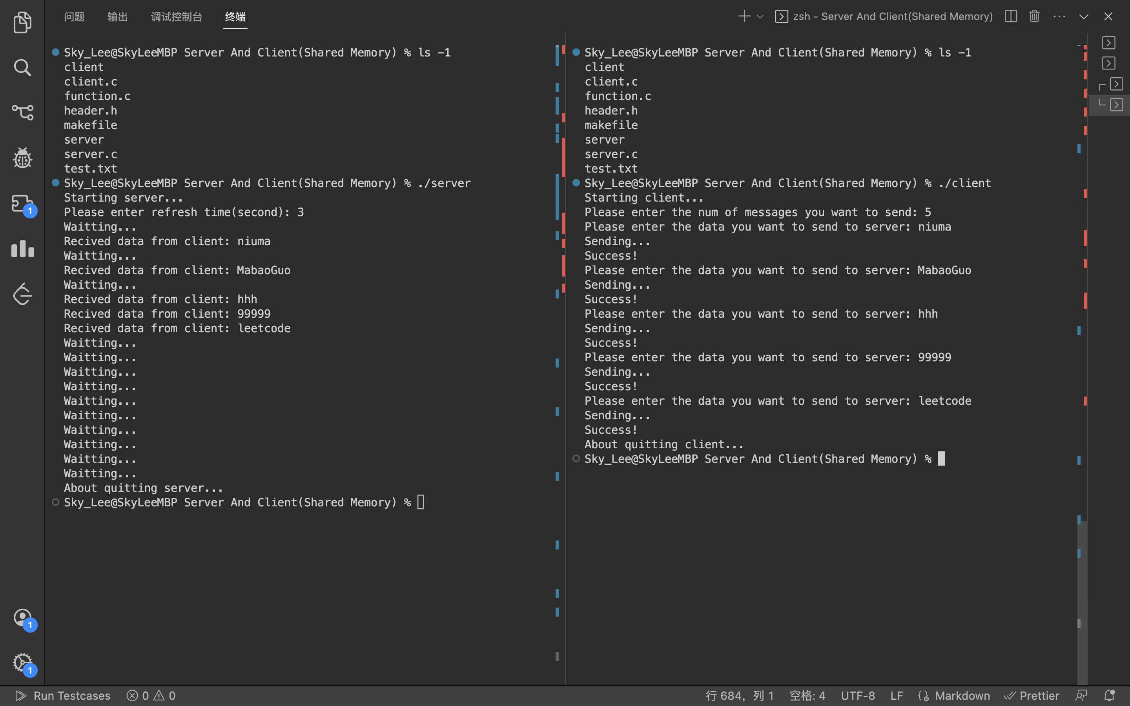Open the Search view
The height and width of the screenshot is (706, 1130).
pos(22,68)
